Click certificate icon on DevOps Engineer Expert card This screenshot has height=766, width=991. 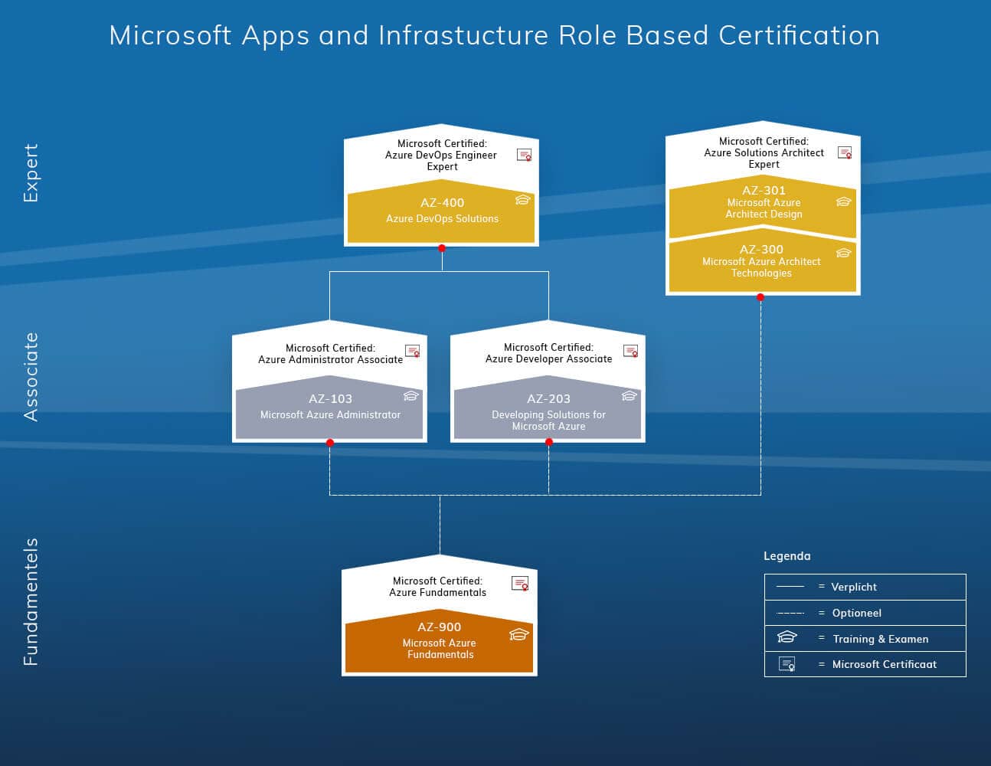click(x=524, y=155)
